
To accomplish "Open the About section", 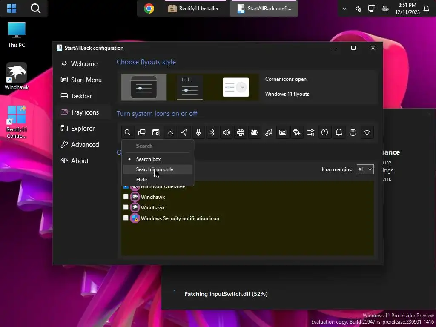I will pyautogui.click(x=84, y=161).
